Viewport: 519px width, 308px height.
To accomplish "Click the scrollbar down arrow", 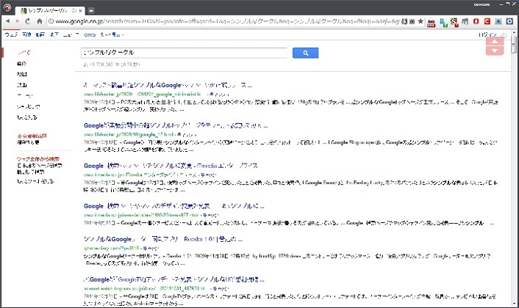I will 514,304.
